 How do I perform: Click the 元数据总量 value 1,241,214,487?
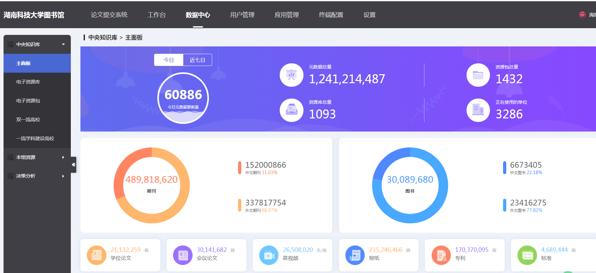[x=347, y=79]
